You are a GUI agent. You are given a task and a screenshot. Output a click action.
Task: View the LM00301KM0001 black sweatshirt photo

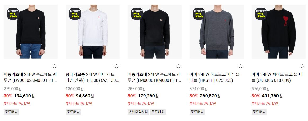155,32
